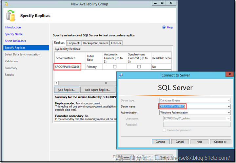Click Help button in Connect to Server
Screen dimensions: 236x163
click(x=199, y=142)
